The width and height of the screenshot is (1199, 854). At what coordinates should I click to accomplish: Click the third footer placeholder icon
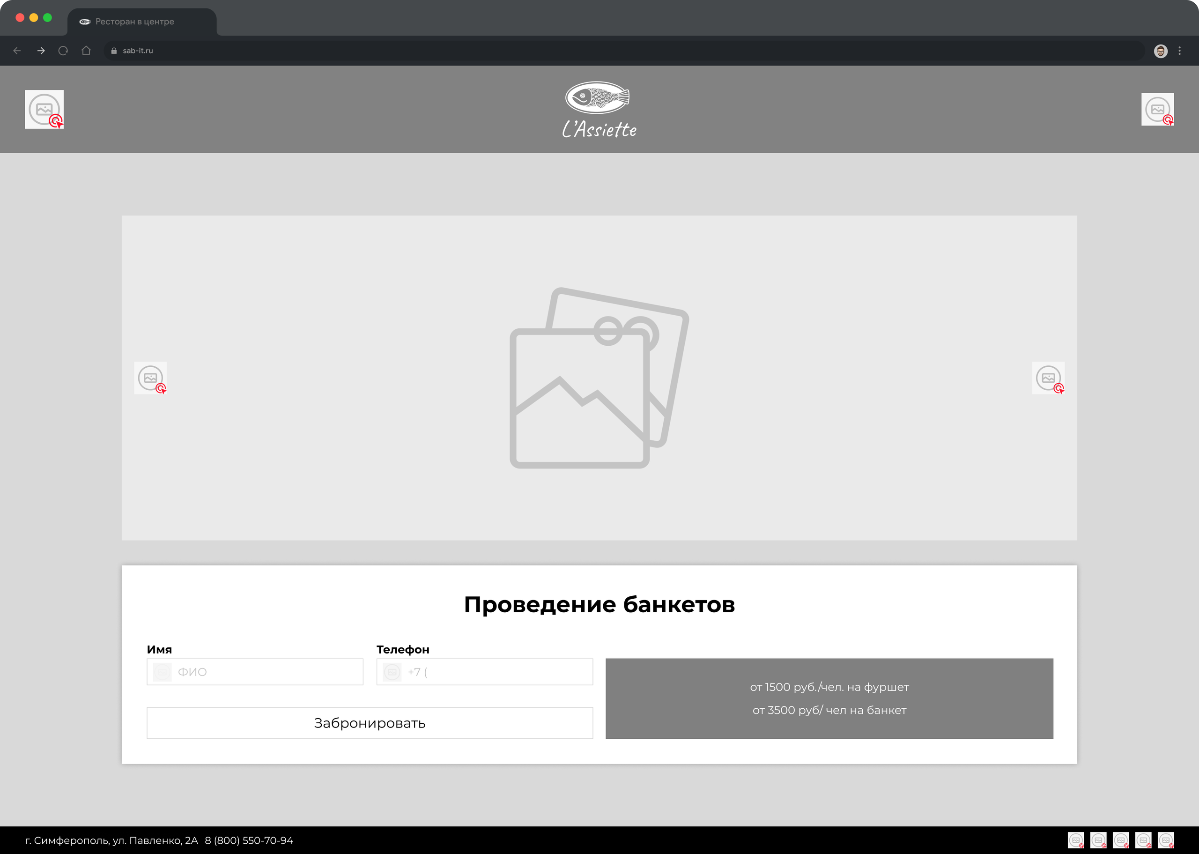tap(1121, 840)
